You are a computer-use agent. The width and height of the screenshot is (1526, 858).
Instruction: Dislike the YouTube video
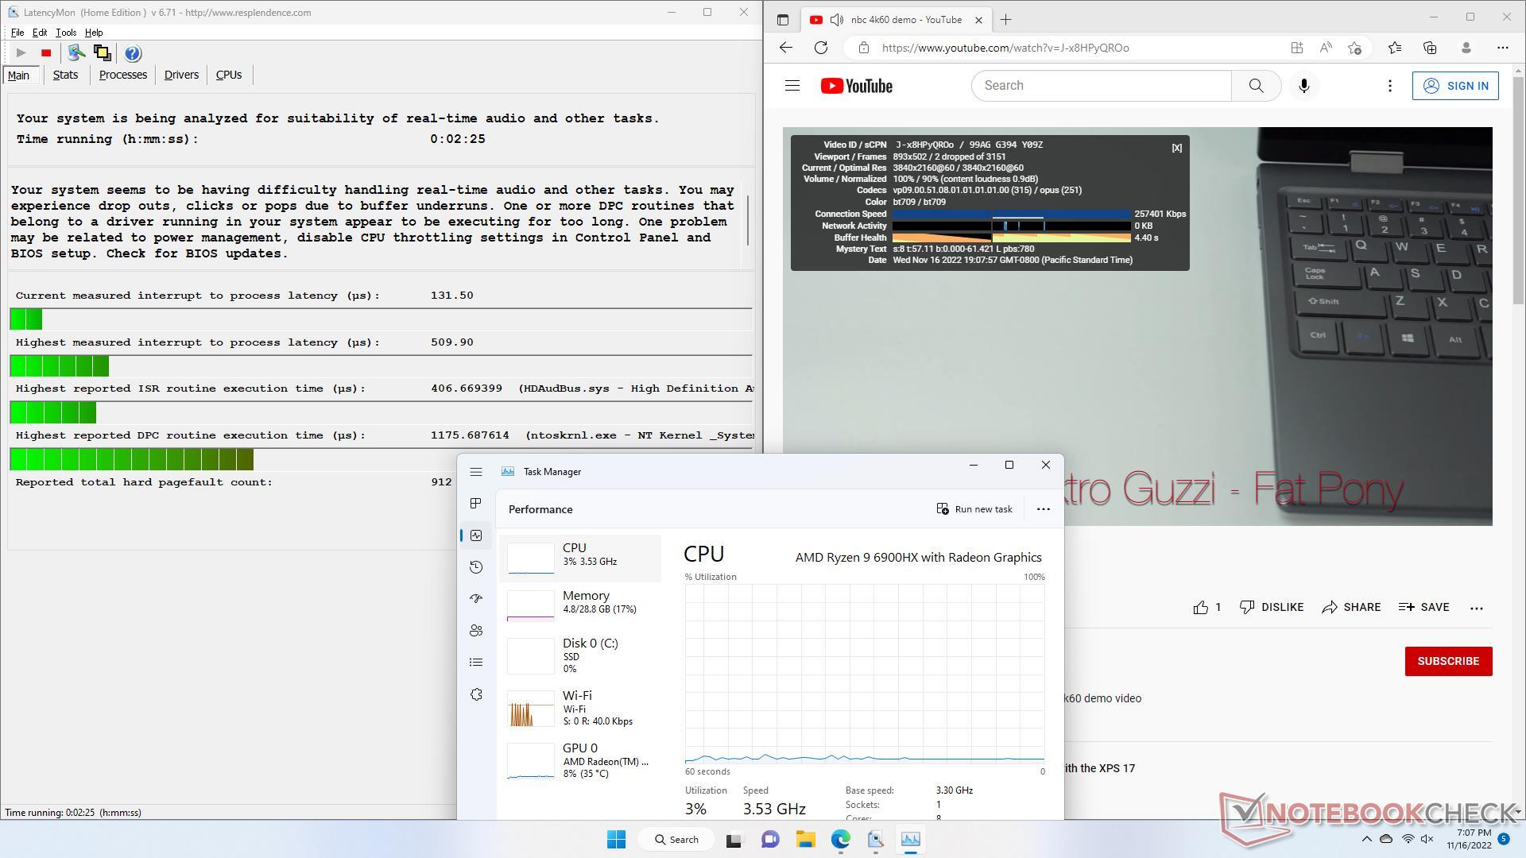(1272, 608)
